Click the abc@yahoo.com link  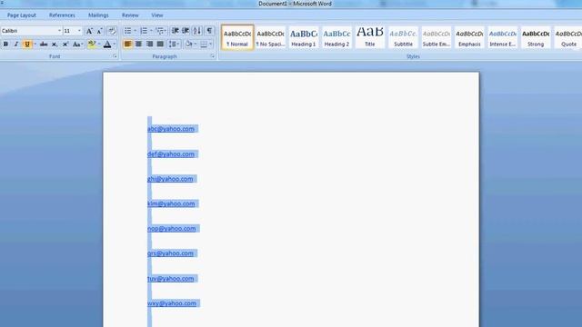click(171, 129)
